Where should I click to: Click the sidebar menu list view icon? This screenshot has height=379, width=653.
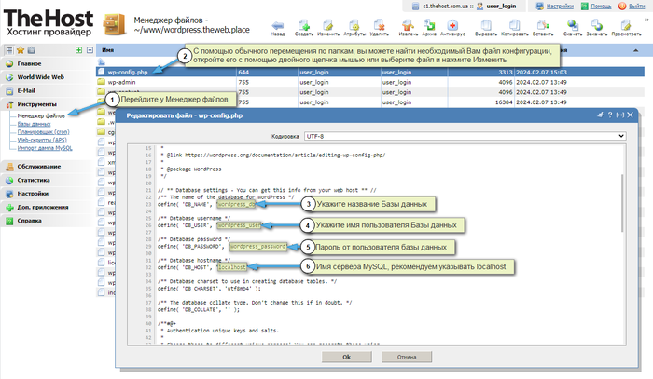8,50
